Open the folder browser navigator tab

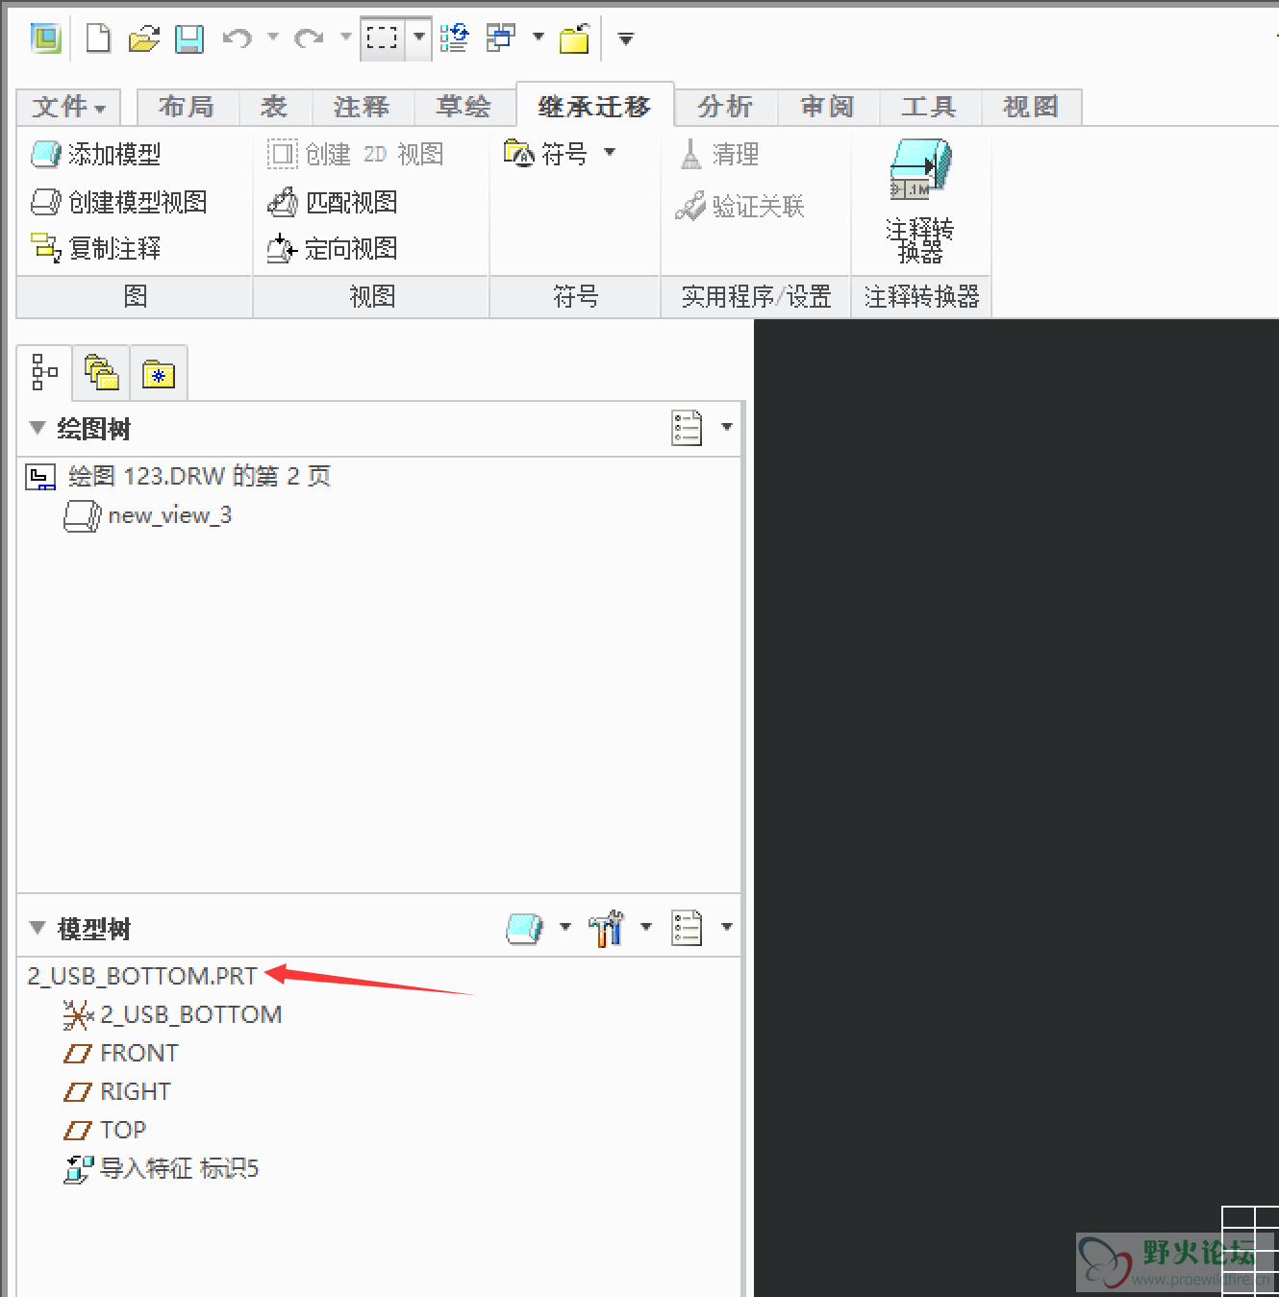tap(101, 372)
